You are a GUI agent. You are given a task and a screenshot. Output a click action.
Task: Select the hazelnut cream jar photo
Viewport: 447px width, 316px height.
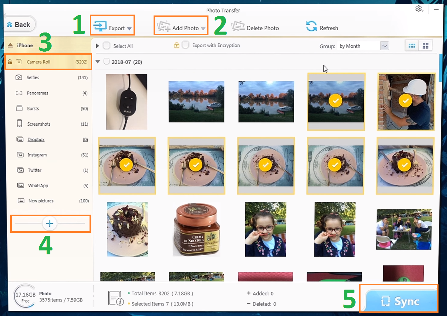click(196, 229)
